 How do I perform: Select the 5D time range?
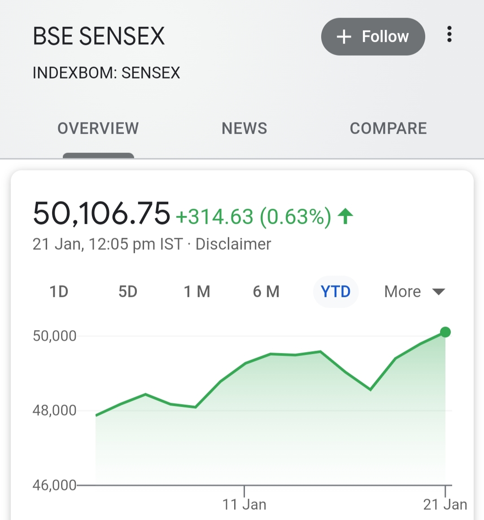pyautogui.click(x=128, y=292)
